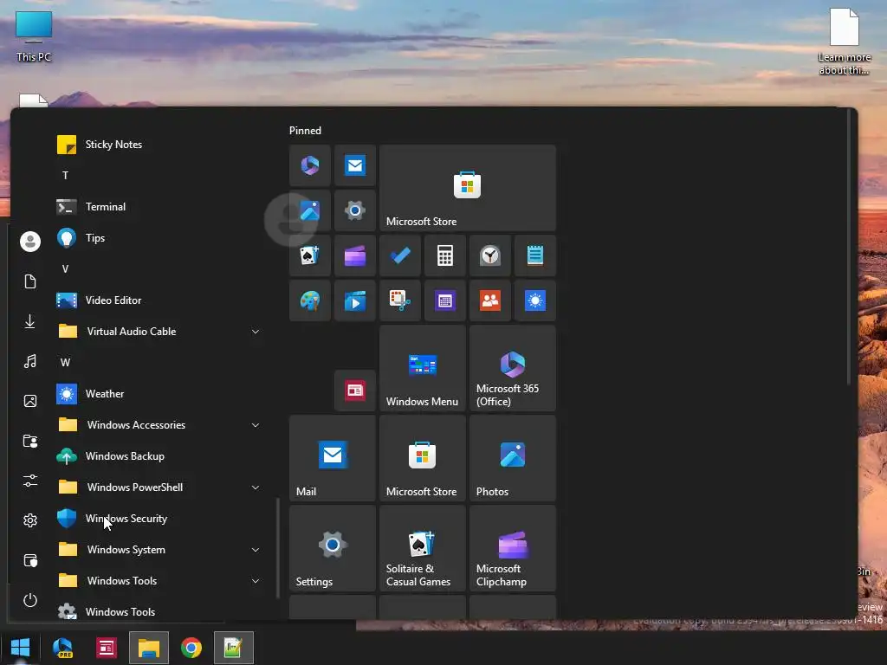This screenshot has width=887, height=665.
Task: Open the personal folder sidebar icon
Action: [x=30, y=441]
